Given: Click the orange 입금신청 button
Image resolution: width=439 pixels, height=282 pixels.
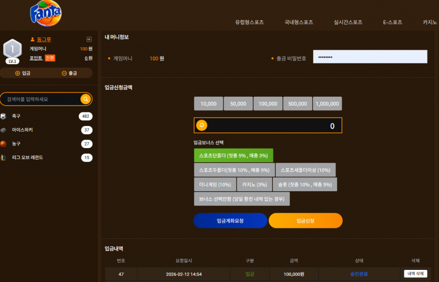Looking at the screenshot, I should [x=305, y=221].
